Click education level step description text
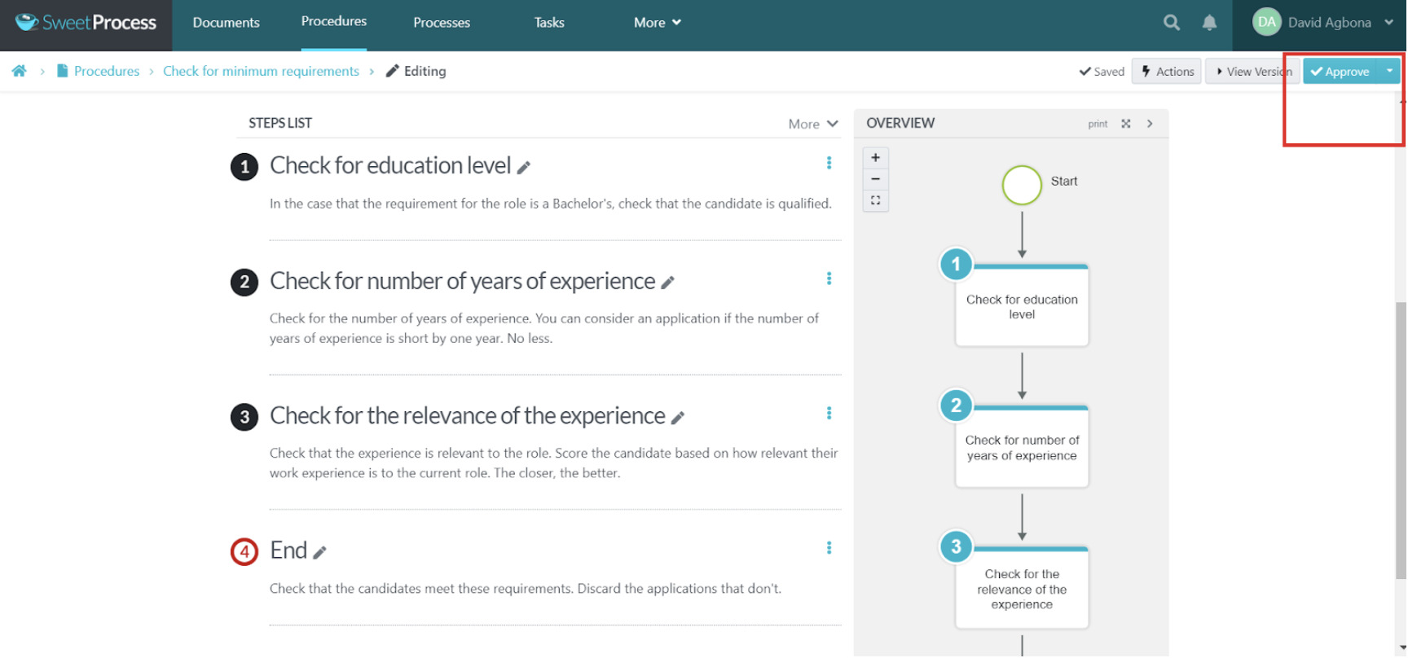 click(x=551, y=204)
